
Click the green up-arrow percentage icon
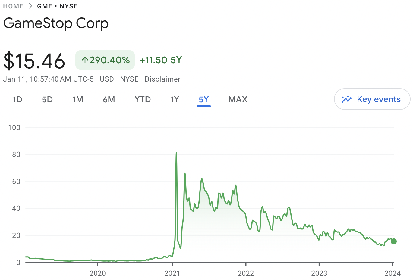[x=85, y=60]
